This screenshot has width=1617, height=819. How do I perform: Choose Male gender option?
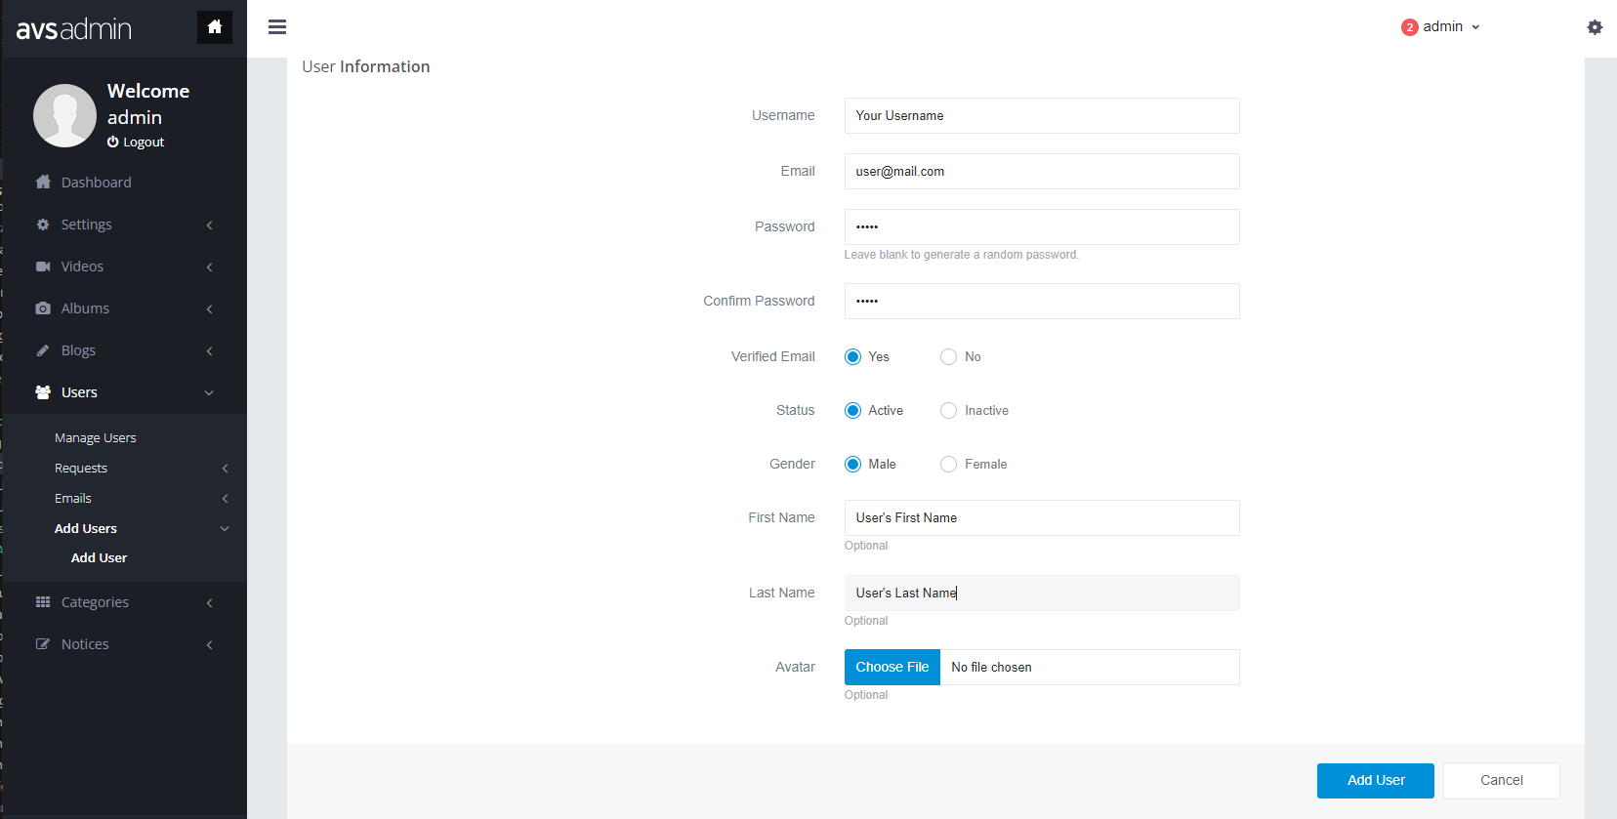(x=852, y=464)
